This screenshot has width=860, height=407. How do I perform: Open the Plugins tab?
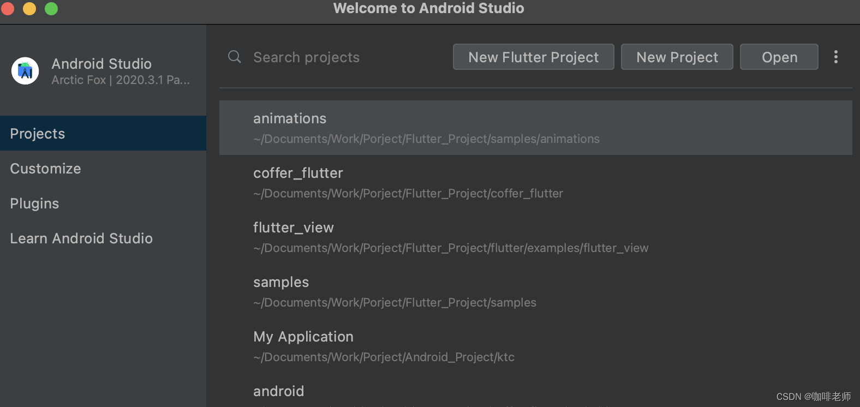(x=103, y=203)
